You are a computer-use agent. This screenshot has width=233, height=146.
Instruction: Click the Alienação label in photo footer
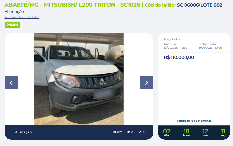pos(23,132)
